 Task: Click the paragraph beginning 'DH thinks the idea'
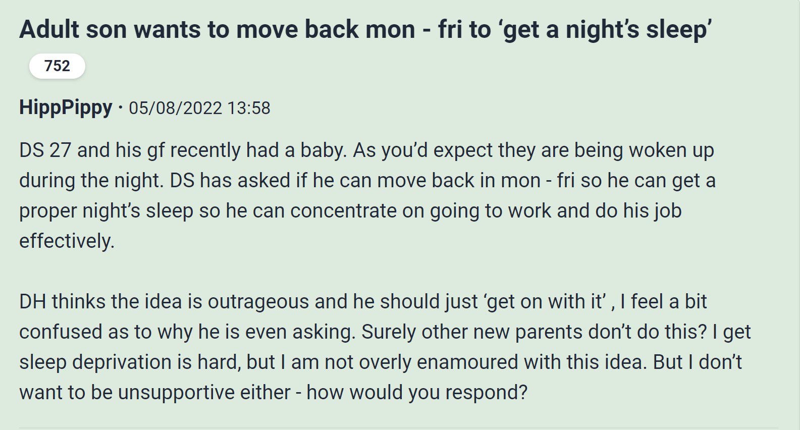(x=385, y=347)
